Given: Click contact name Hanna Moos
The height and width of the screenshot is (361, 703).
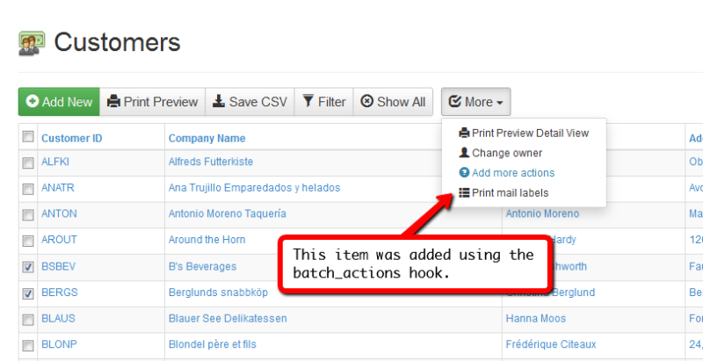Looking at the screenshot, I should (536, 319).
